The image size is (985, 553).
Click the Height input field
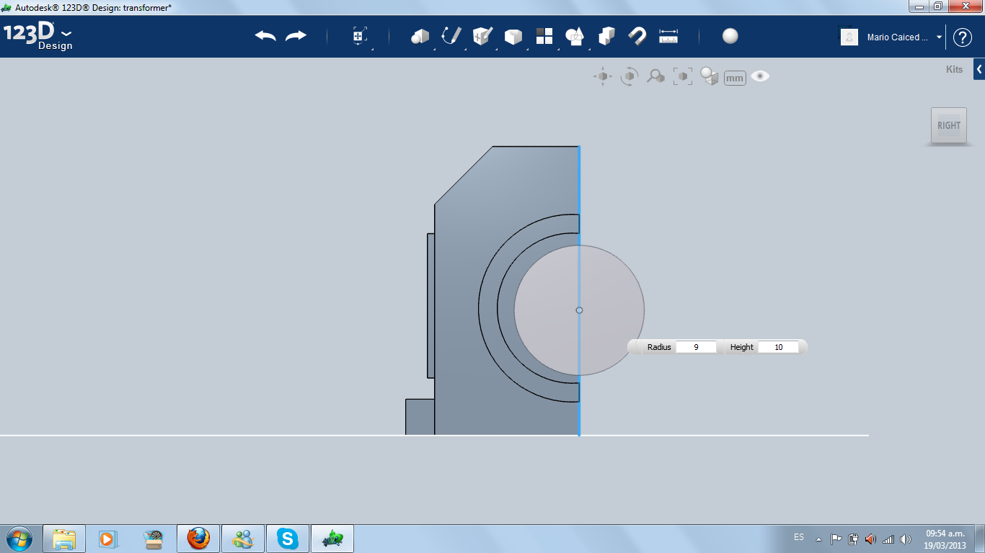pyautogui.click(x=778, y=347)
